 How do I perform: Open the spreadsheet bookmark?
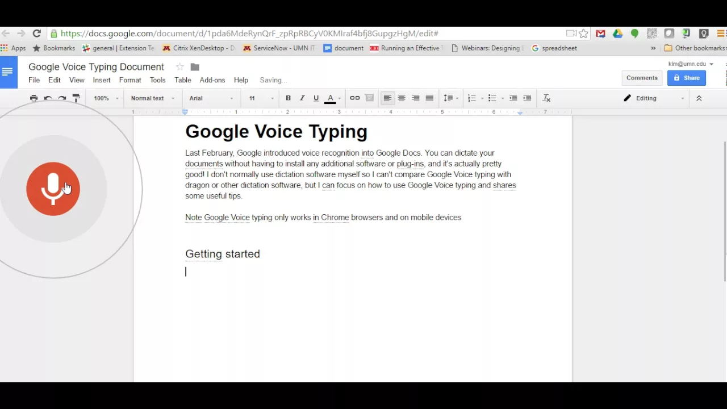(x=554, y=48)
